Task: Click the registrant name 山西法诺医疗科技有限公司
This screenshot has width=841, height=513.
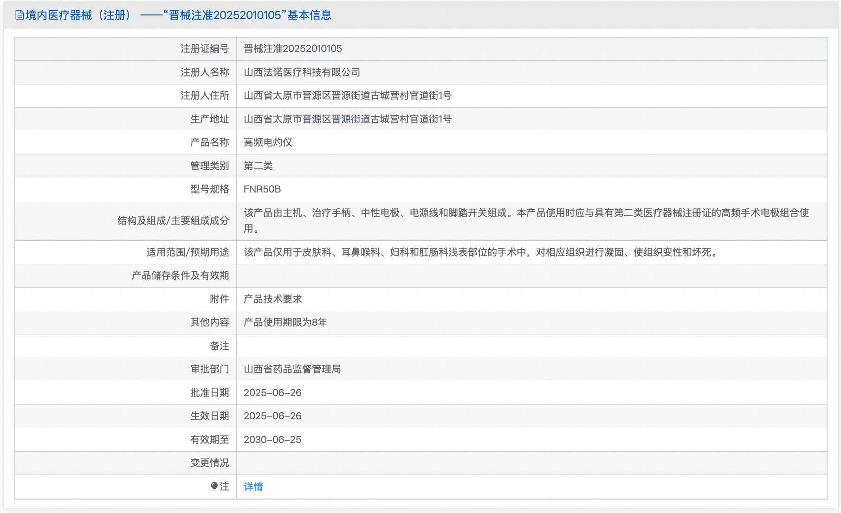Action: (302, 72)
